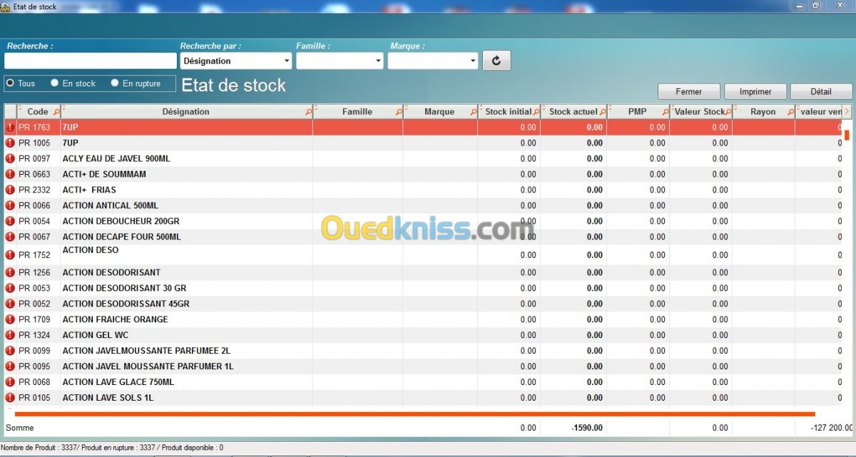Click the refresh icon button beside Marque
The width and height of the screenshot is (856, 457).
(x=496, y=61)
